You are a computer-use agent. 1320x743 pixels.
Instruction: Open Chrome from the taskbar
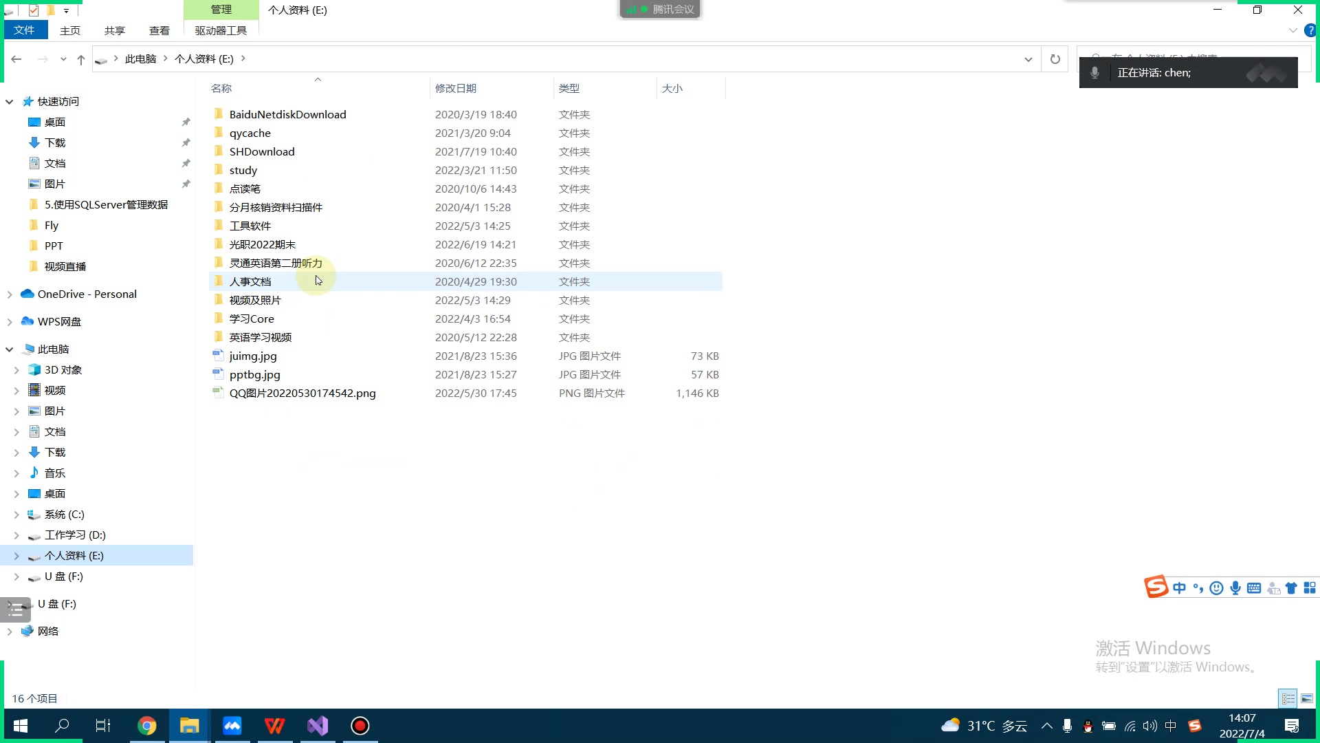pos(146,726)
